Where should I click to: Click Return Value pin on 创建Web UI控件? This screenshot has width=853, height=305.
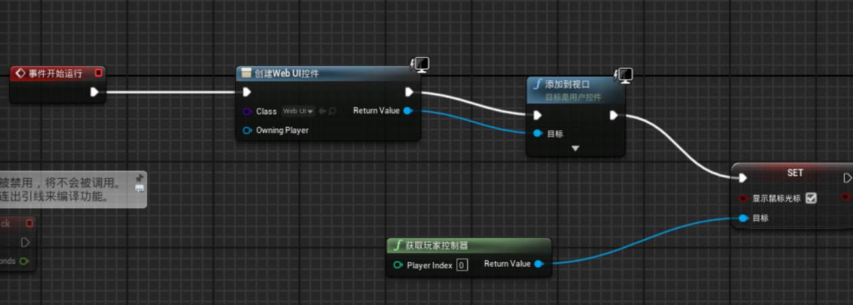coord(408,111)
